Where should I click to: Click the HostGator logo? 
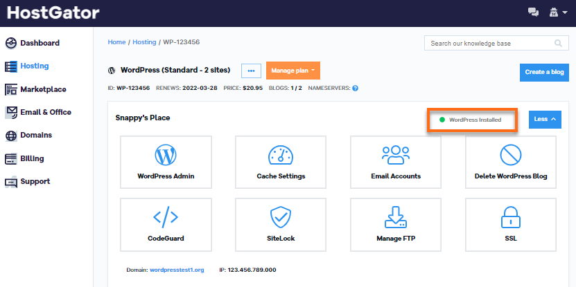[x=53, y=13]
